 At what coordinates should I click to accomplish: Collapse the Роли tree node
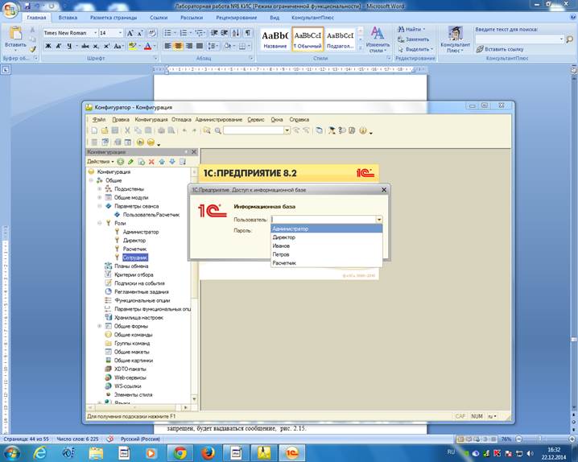pyautogui.click(x=100, y=223)
